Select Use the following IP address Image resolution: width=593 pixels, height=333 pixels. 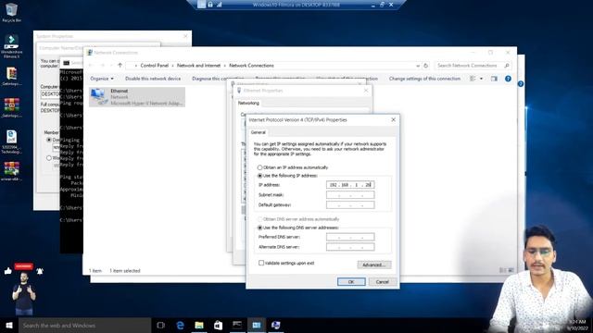(x=259, y=176)
